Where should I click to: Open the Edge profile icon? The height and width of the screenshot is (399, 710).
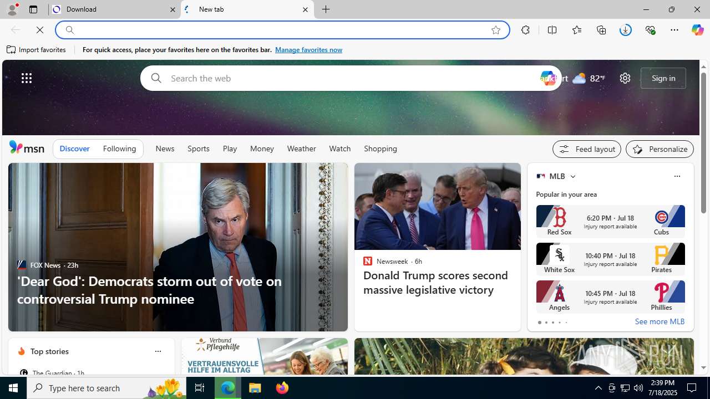pyautogui.click(x=12, y=9)
